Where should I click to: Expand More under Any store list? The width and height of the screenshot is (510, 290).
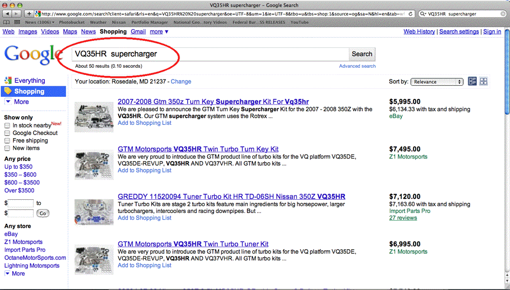tap(15, 274)
